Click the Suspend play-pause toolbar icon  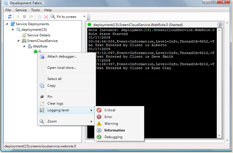(x=31, y=17)
